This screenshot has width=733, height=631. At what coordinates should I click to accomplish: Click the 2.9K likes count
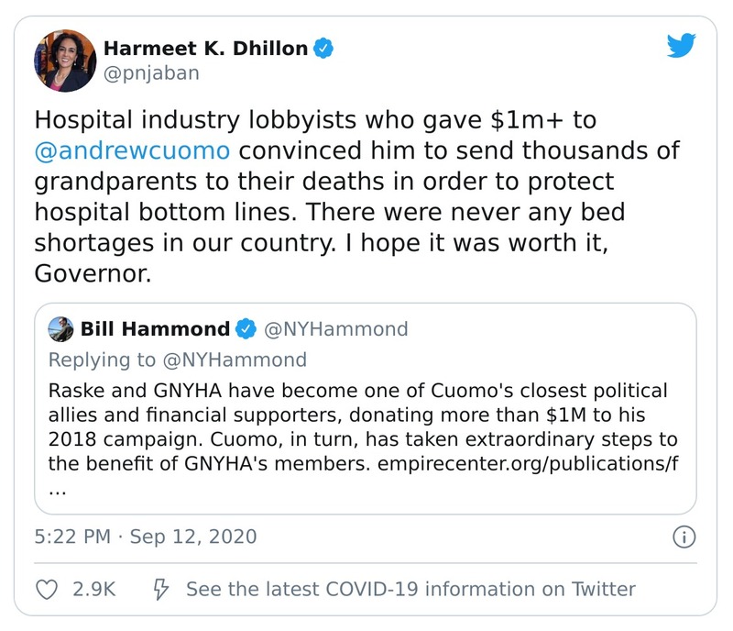93,589
